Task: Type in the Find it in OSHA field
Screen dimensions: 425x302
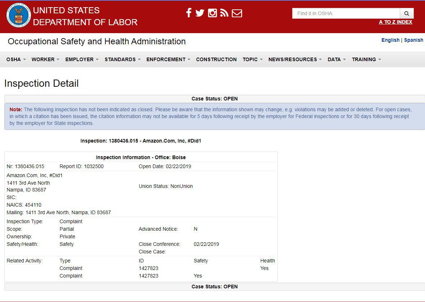Action: click(x=345, y=13)
